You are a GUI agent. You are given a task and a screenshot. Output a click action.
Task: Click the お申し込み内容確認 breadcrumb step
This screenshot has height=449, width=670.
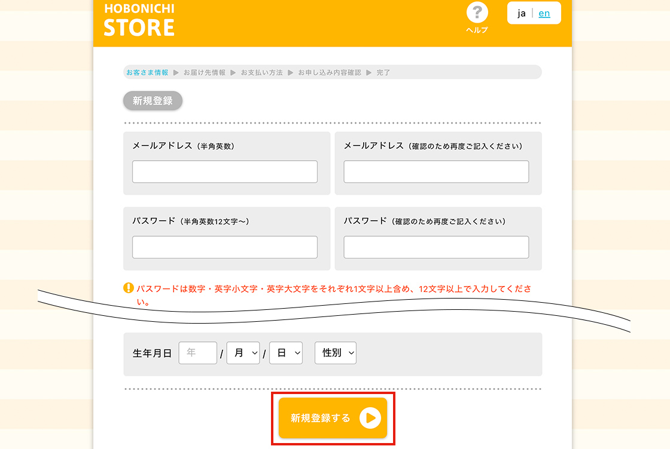[330, 72]
